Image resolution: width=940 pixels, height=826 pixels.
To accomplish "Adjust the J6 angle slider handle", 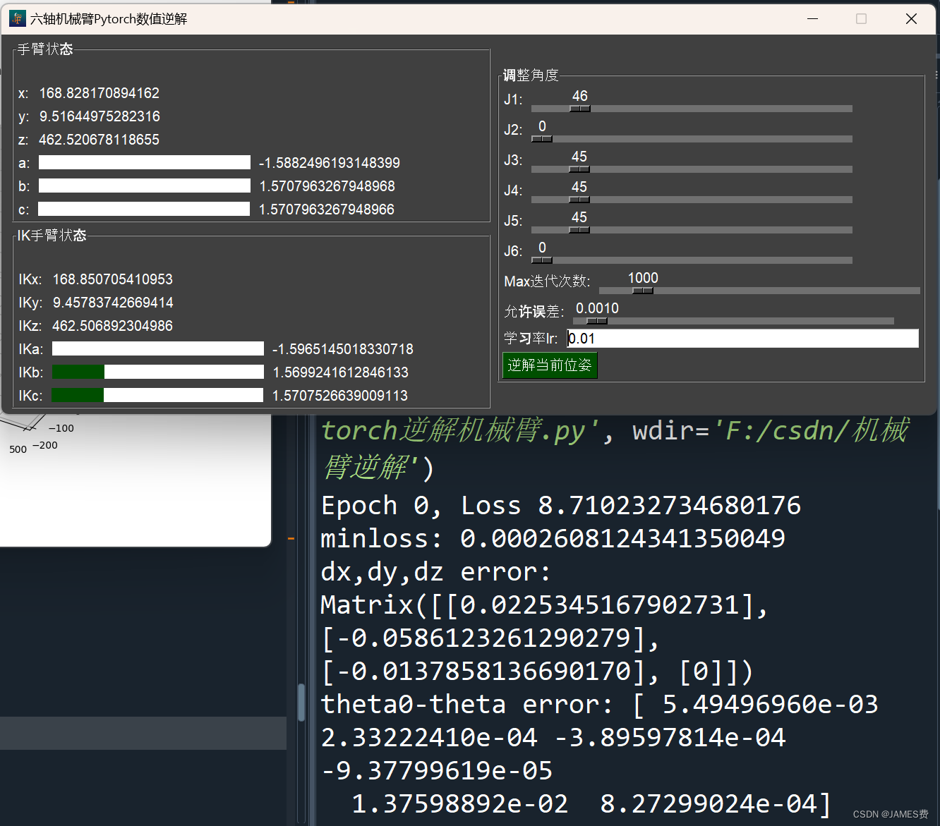I will (542, 260).
